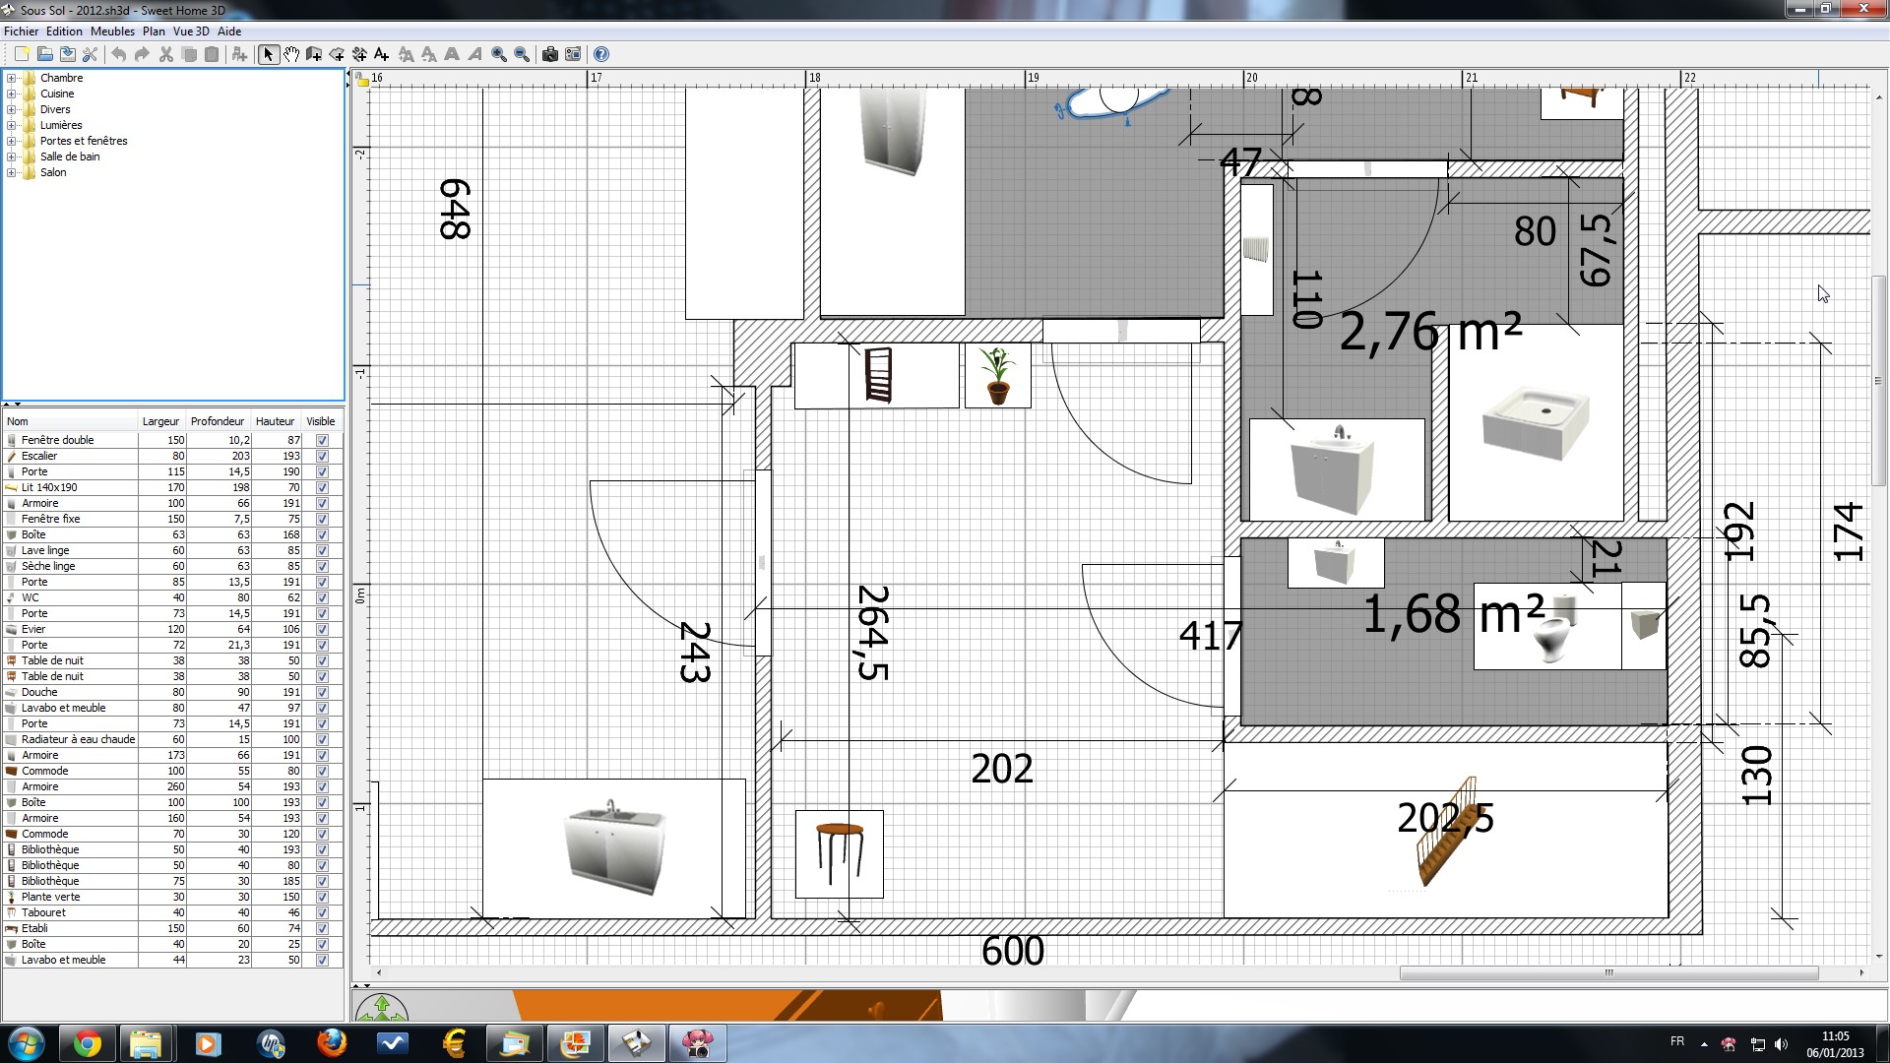Screen dimensions: 1890x1063
Task: Open the Vue 3D menu
Action: click(191, 31)
